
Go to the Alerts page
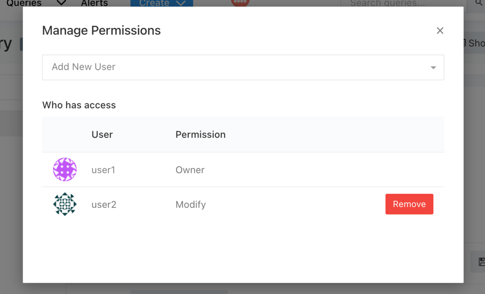95,3
